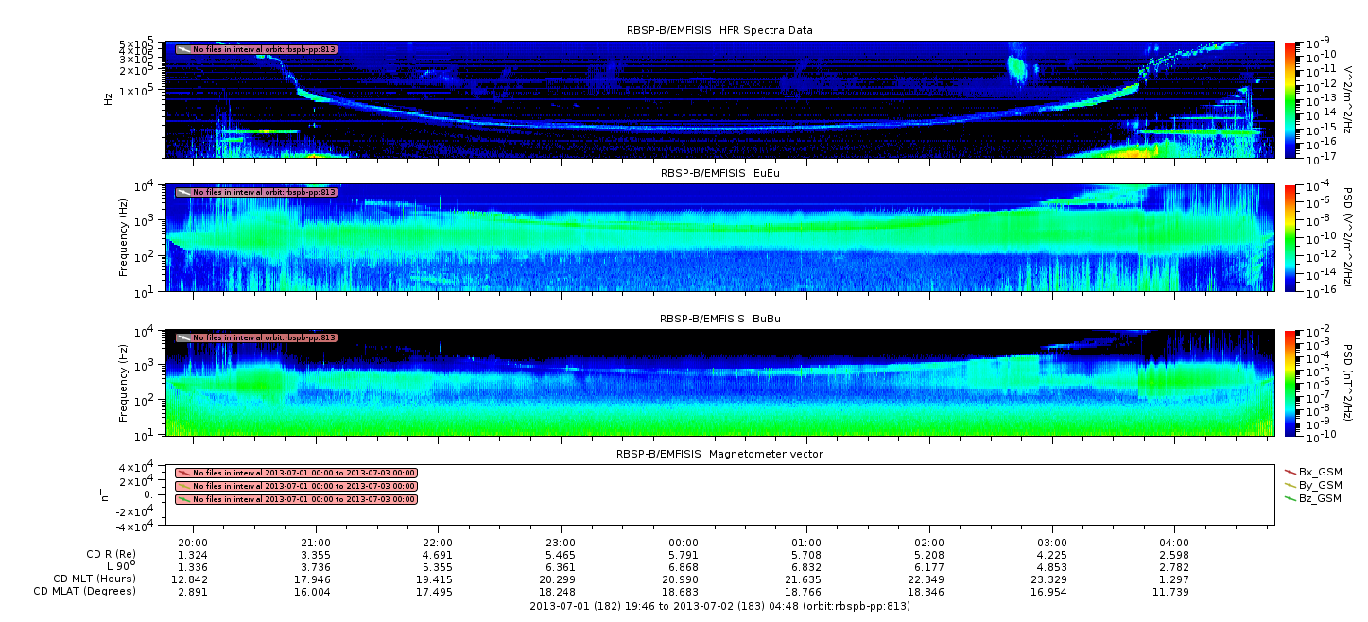Click the 20:00 time axis label

193,543
